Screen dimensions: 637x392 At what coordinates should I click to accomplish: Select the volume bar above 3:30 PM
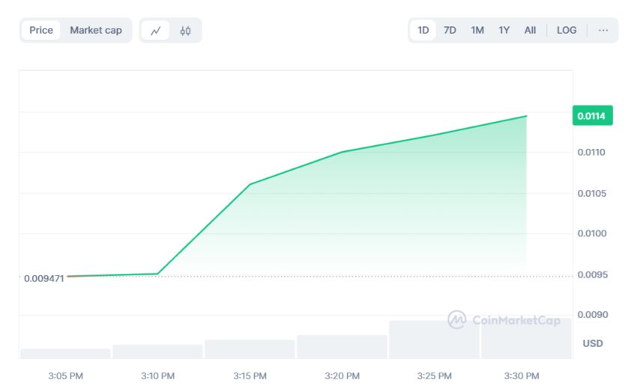[x=526, y=339]
